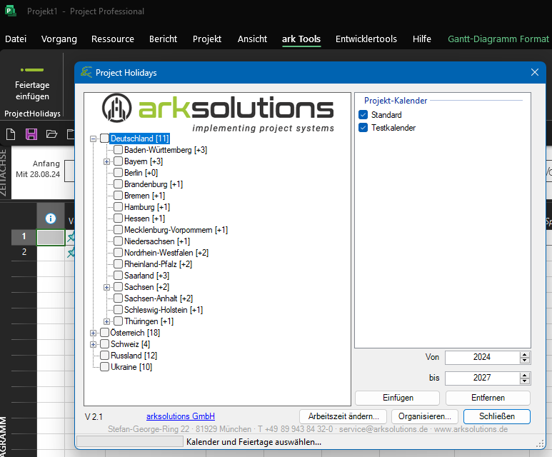This screenshot has height=457, width=552.
Task: Collapse the Deutschland tree node
Action: pyautogui.click(x=93, y=139)
